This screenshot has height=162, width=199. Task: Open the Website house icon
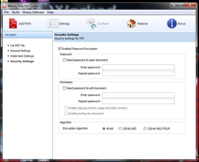pos(131,24)
